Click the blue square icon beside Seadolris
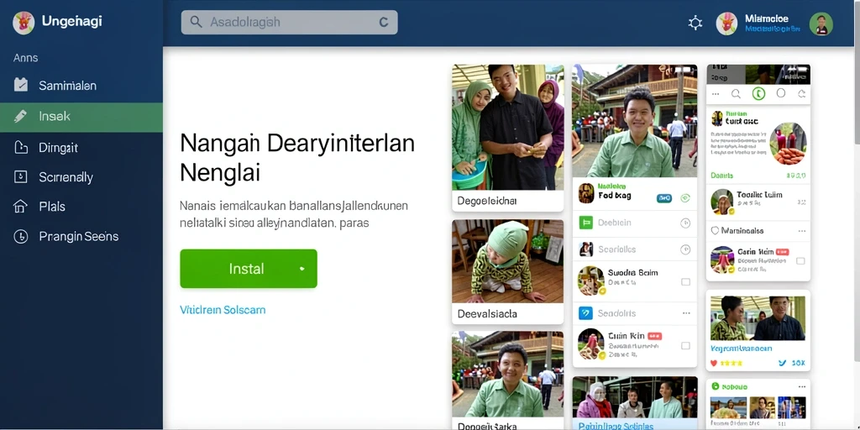860x430 pixels. pyautogui.click(x=585, y=313)
